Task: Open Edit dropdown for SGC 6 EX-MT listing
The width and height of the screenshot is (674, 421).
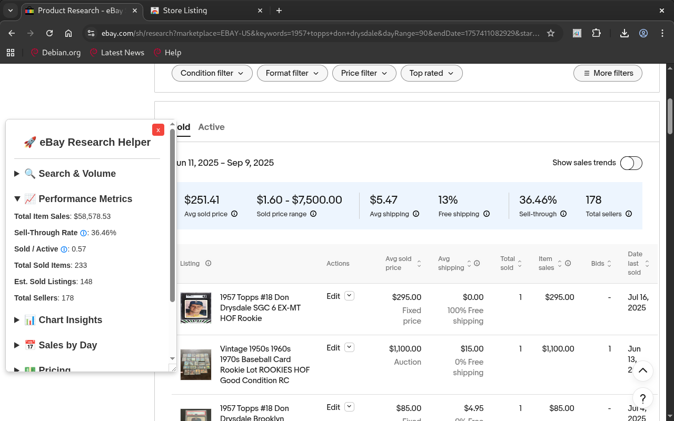Action: pos(349,296)
